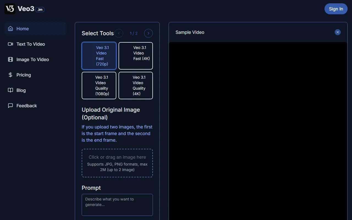Choose Veo 3.1 Video Quality (1080p) option

click(99, 86)
